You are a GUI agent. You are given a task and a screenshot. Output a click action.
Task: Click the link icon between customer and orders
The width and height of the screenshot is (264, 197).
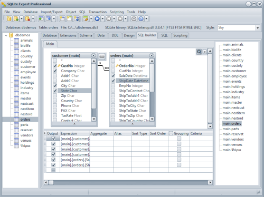[x=102, y=57]
